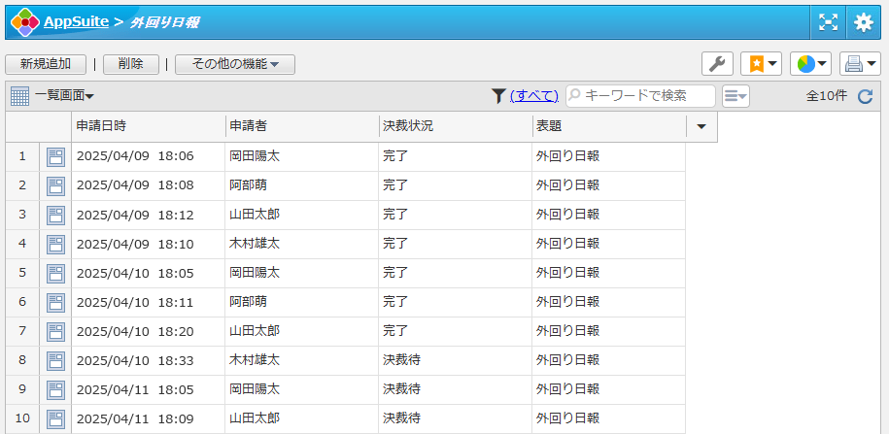This screenshot has height=434, width=889.
Task: Expand the star bookmark dropdown
Action: (761, 64)
